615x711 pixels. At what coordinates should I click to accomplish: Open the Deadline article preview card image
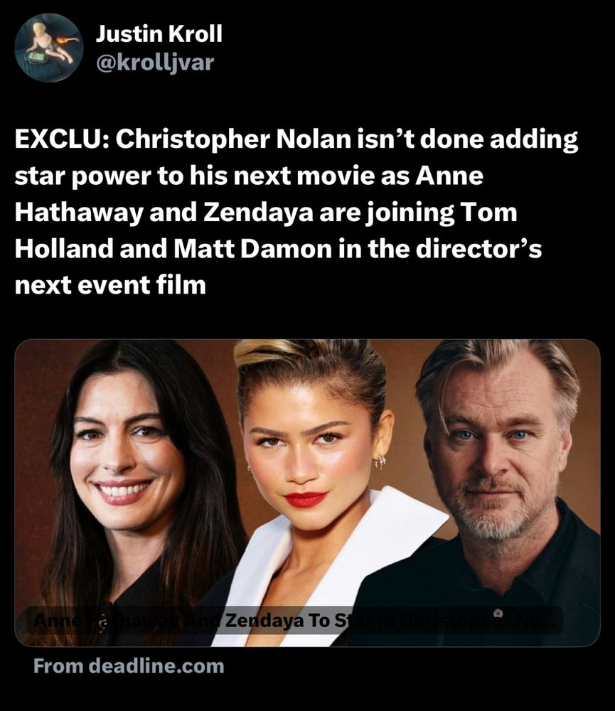pyautogui.click(x=307, y=493)
